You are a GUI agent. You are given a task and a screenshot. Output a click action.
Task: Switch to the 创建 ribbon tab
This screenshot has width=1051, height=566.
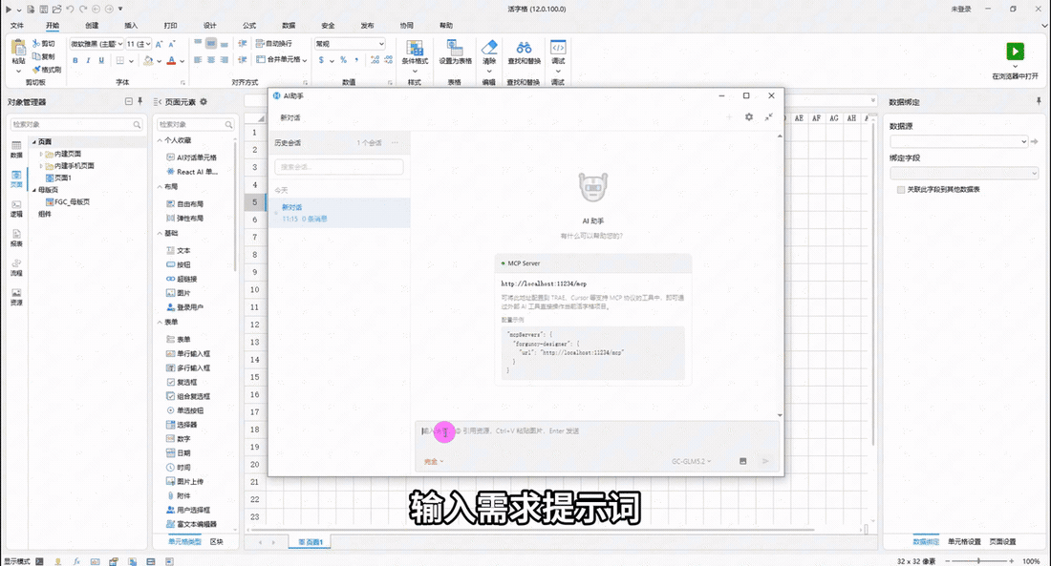(92, 26)
